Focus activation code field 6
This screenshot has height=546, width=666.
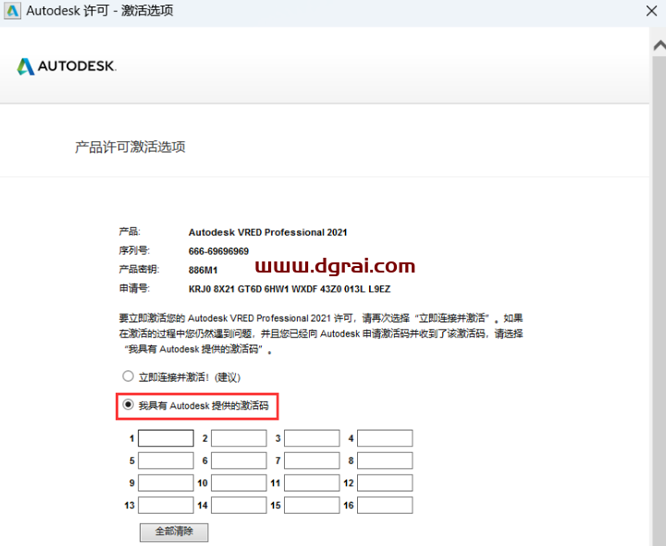[239, 461]
